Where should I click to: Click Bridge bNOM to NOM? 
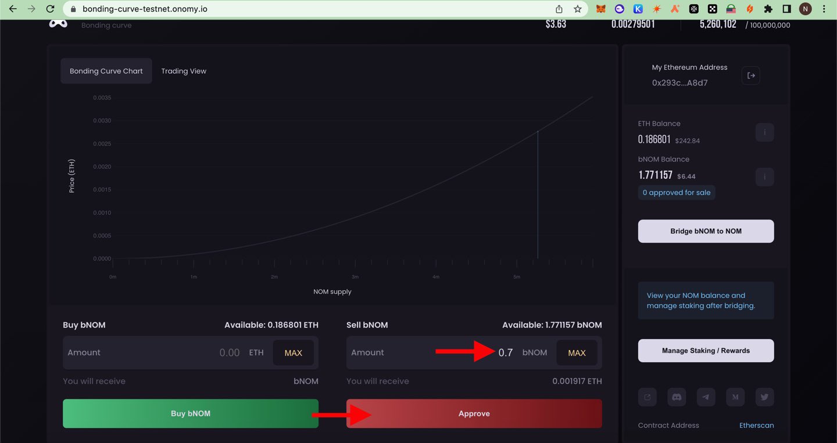point(706,231)
